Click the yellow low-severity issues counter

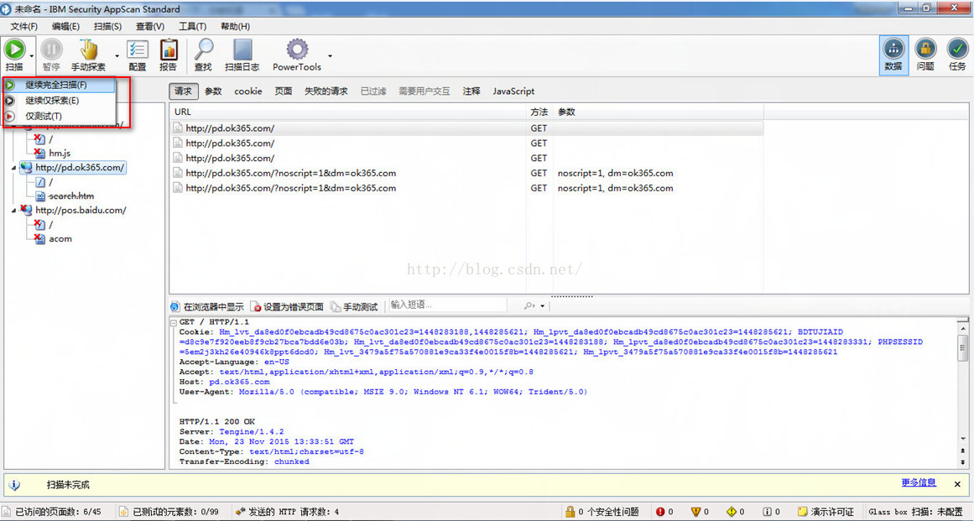pyautogui.click(x=736, y=512)
